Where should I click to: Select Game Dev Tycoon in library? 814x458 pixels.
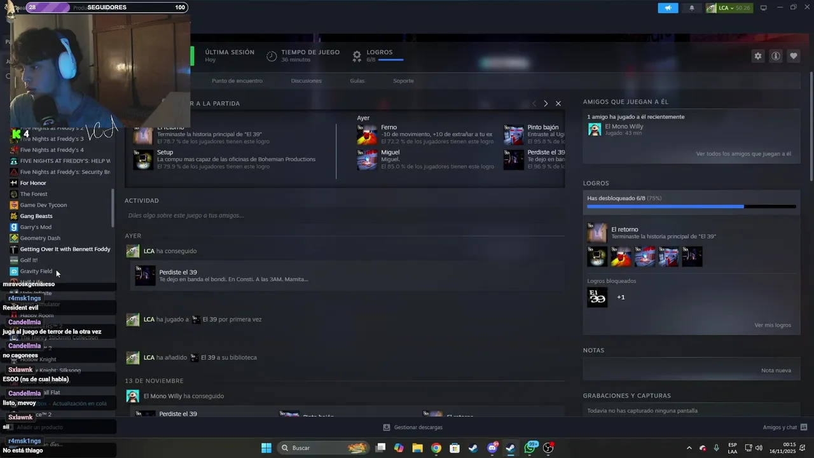click(x=43, y=205)
